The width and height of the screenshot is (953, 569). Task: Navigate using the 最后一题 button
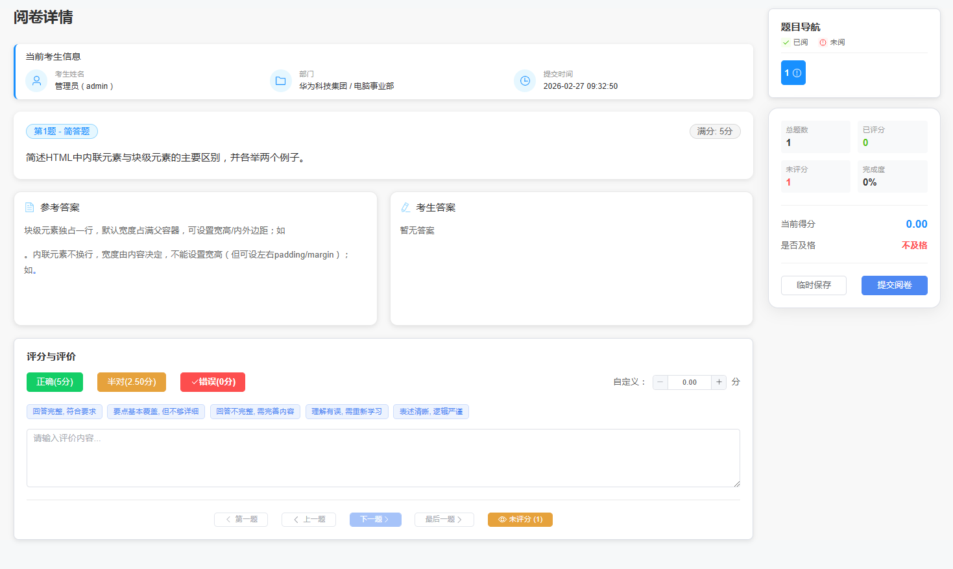[444, 519]
